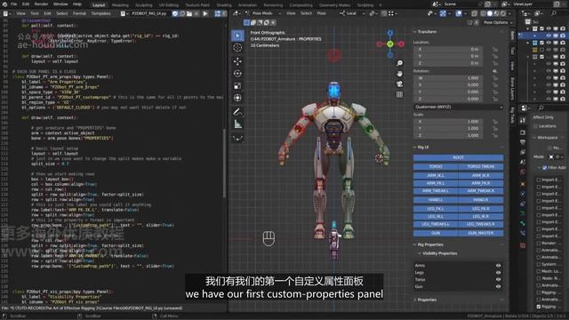Open the Pose Mode dropdown
The width and height of the screenshot is (569, 320).
pos(263,13)
